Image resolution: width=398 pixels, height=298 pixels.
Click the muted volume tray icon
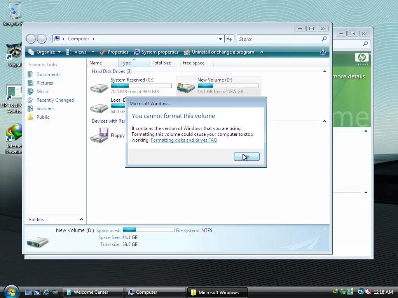368,292
